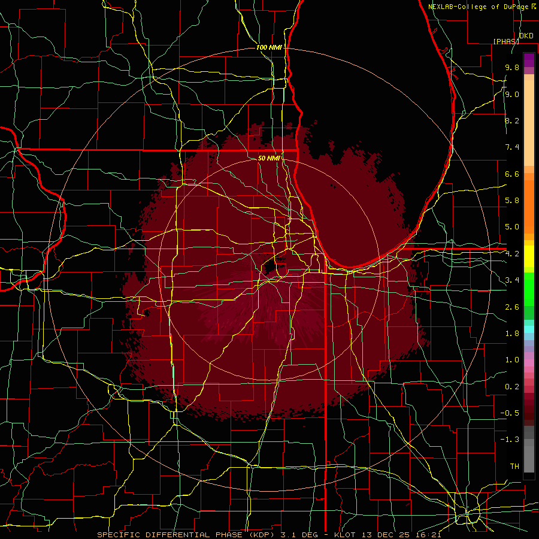Pick the peach segment of the color bar
This screenshot has width=539, height=539.
coord(529,123)
